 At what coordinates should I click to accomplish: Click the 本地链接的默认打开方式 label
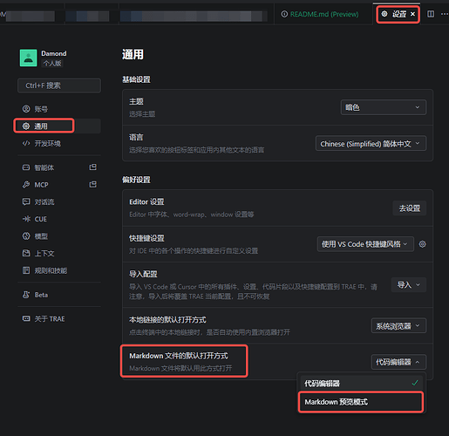pyautogui.click(x=167, y=320)
